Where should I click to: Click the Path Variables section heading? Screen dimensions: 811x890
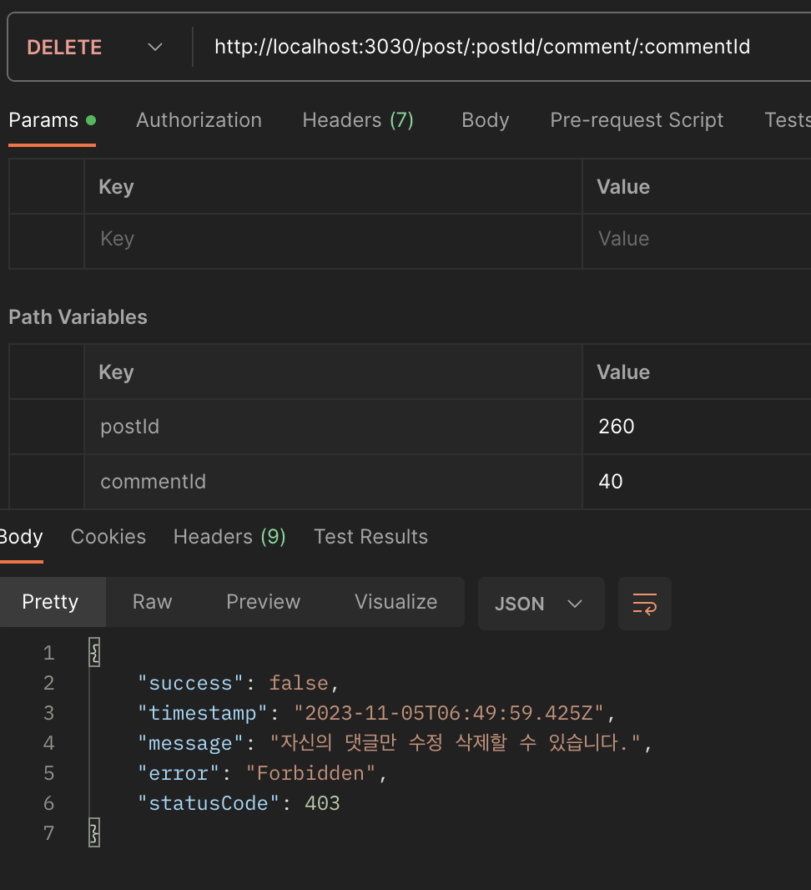(78, 316)
